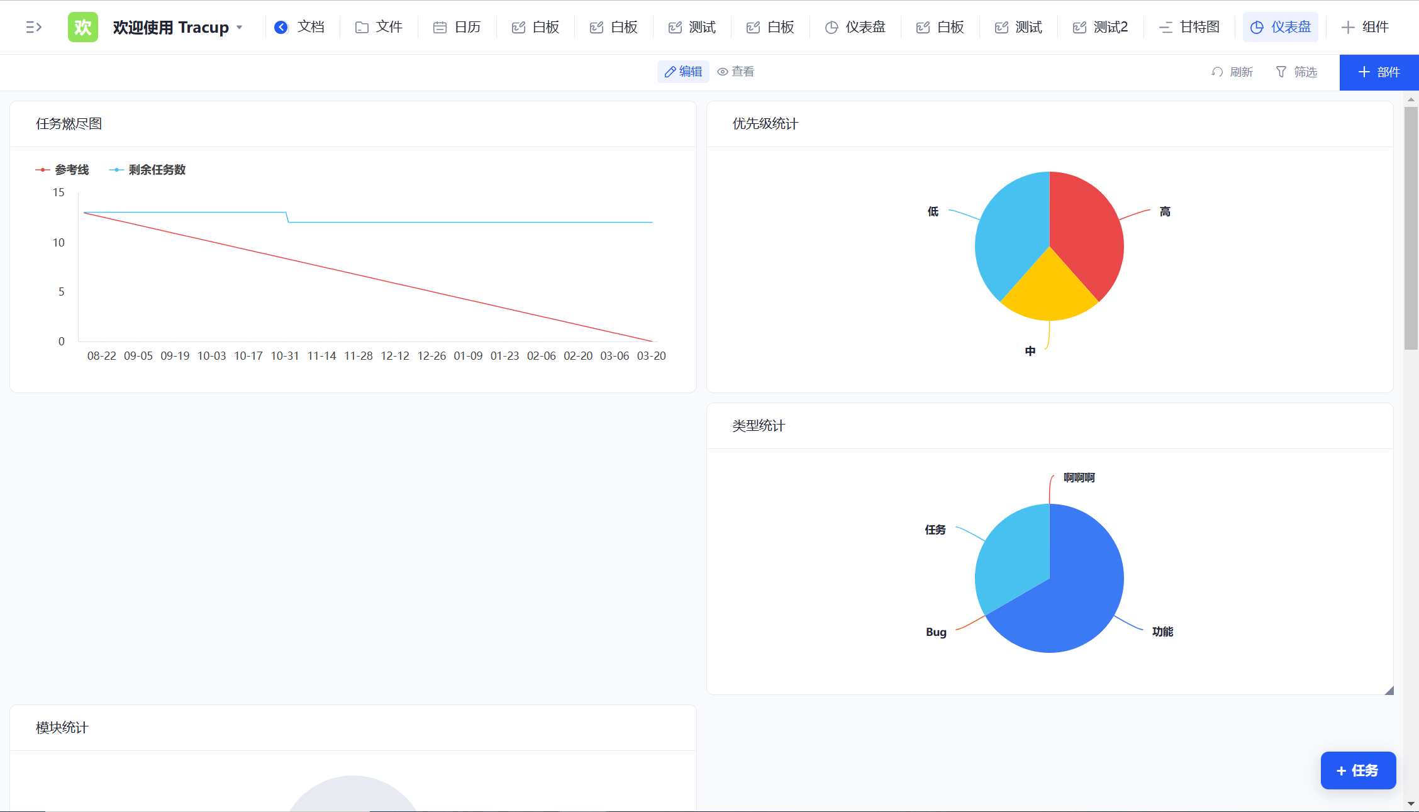Click the green 欢 project avatar icon

click(x=82, y=27)
